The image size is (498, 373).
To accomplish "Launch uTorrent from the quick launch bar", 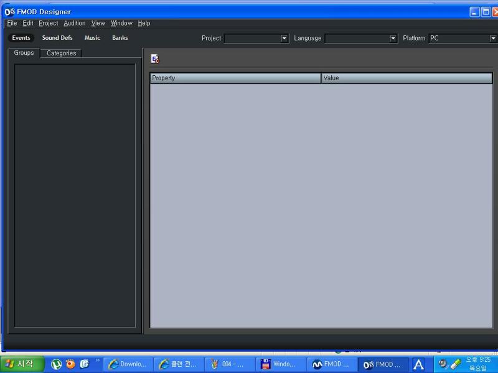I will [x=56, y=364].
